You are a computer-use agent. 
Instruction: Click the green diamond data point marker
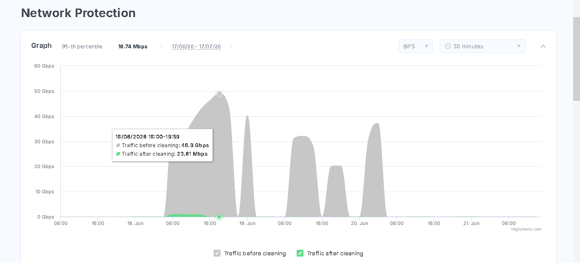point(219,217)
